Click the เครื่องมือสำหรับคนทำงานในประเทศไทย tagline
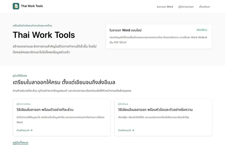The width and height of the screenshot is (225, 150). (32, 26)
